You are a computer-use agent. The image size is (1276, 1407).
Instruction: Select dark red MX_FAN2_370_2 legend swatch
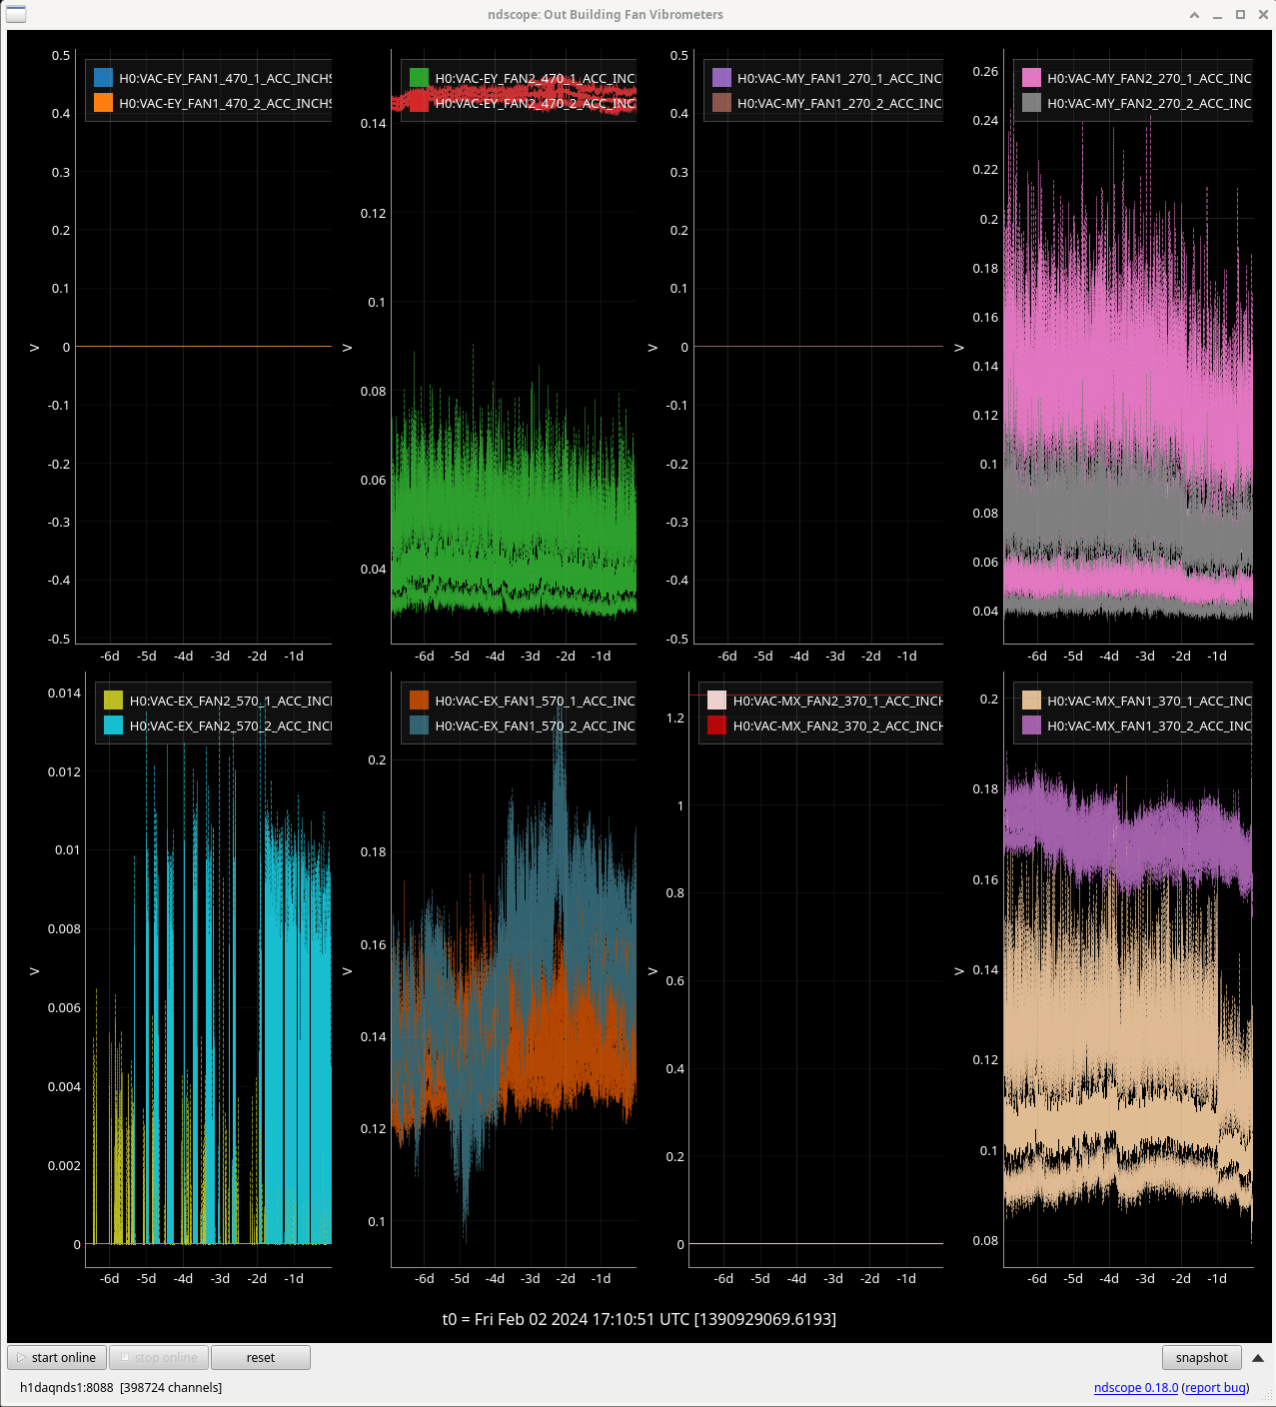716,725
